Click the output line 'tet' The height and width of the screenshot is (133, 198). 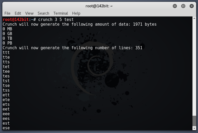tap(6, 67)
